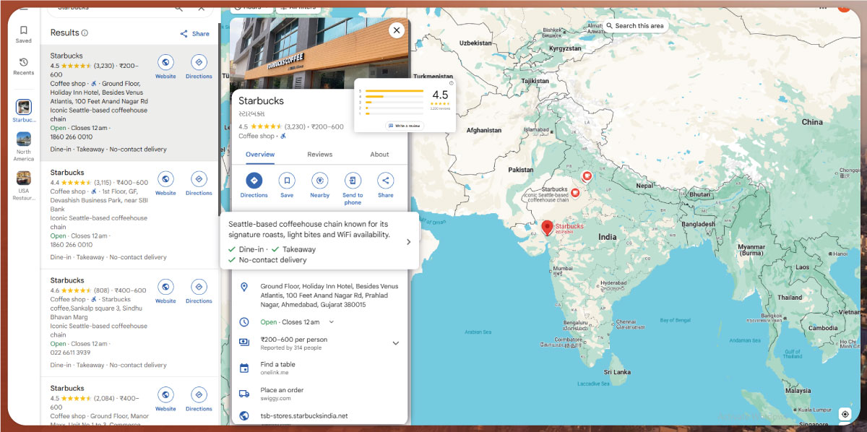Click the Write a review button
Viewport: 867px width, 432px height.
[x=405, y=126]
